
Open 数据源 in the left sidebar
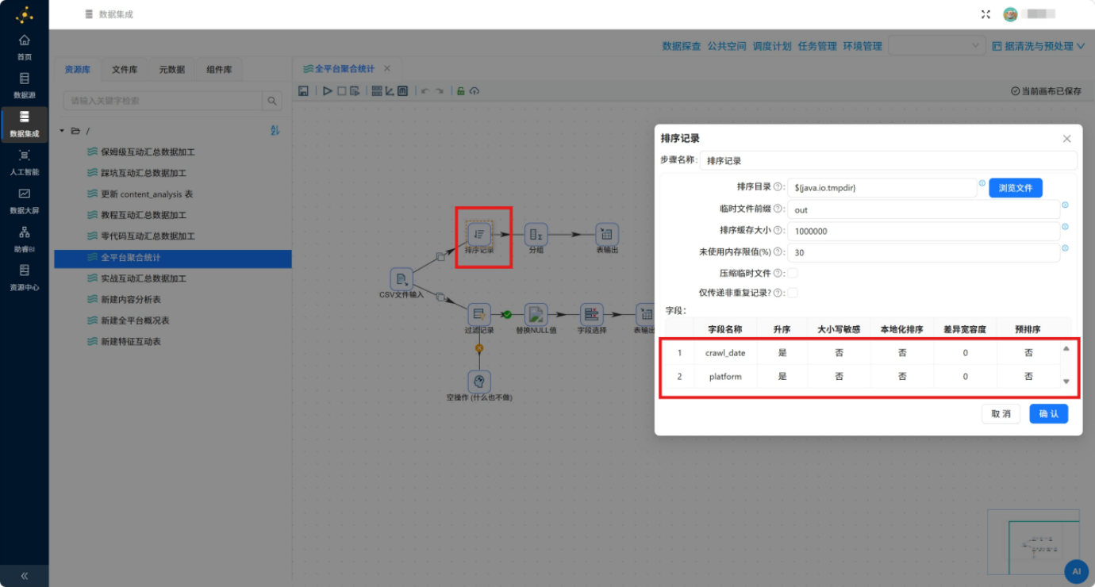[25, 85]
